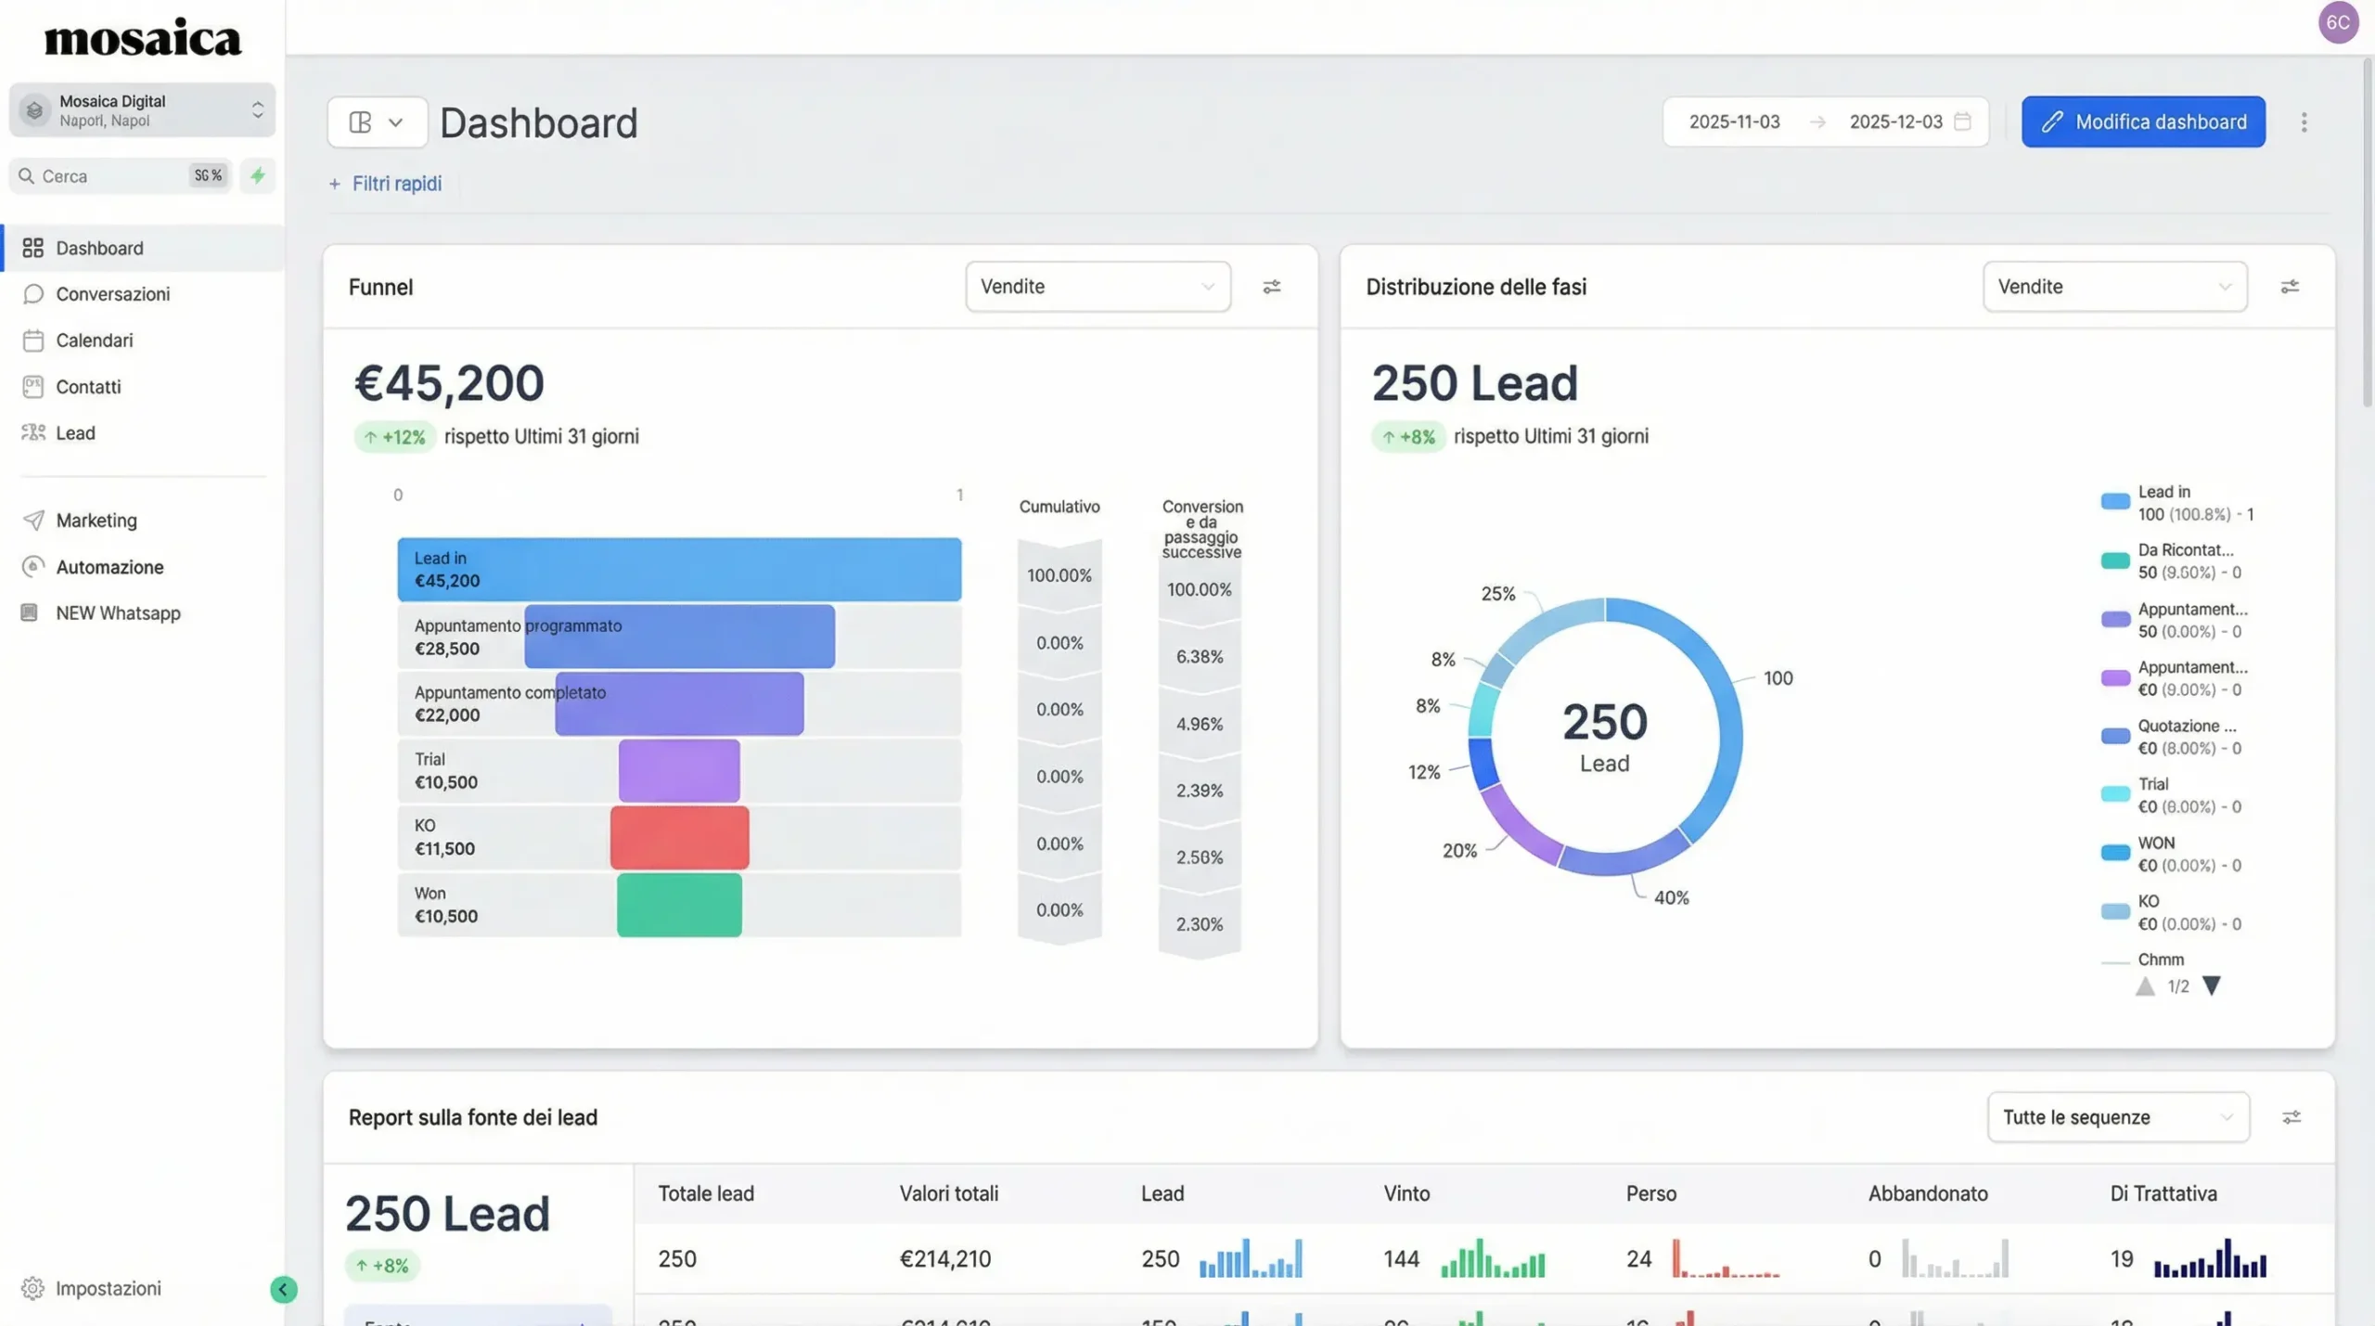
Task: Open the Tutte le sequenze dropdown
Action: pos(2117,1117)
